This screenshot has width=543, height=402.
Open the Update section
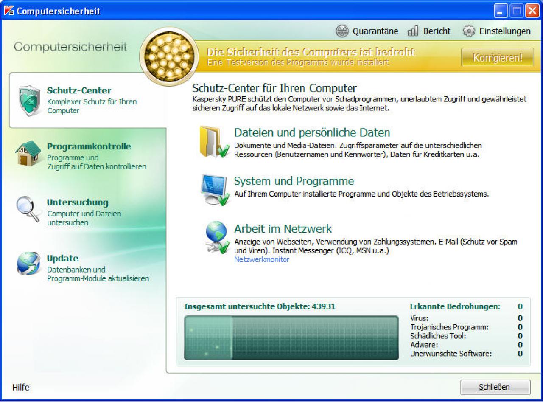[x=87, y=268]
